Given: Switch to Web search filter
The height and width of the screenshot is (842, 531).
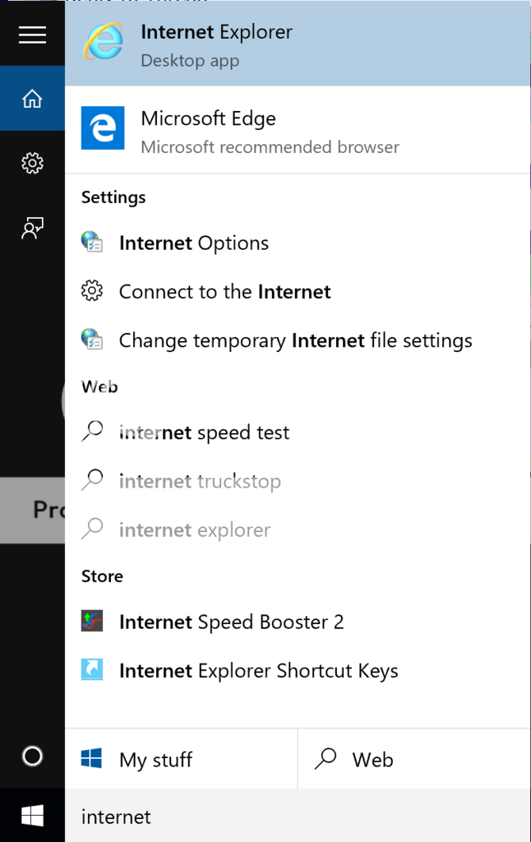Looking at the screenshot, I should [x=414, y=759].
